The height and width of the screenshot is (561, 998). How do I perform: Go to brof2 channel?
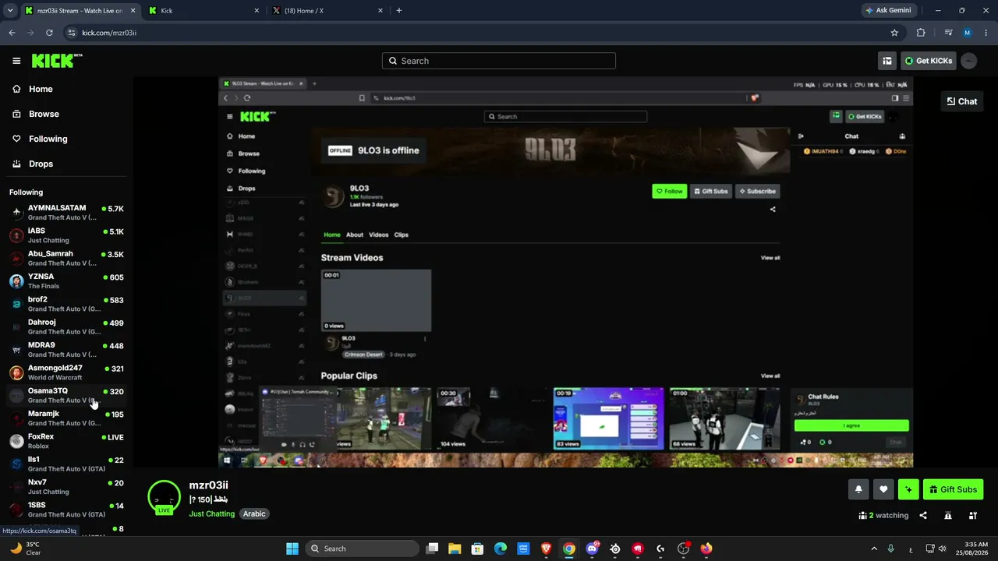(x=66, y=304)
